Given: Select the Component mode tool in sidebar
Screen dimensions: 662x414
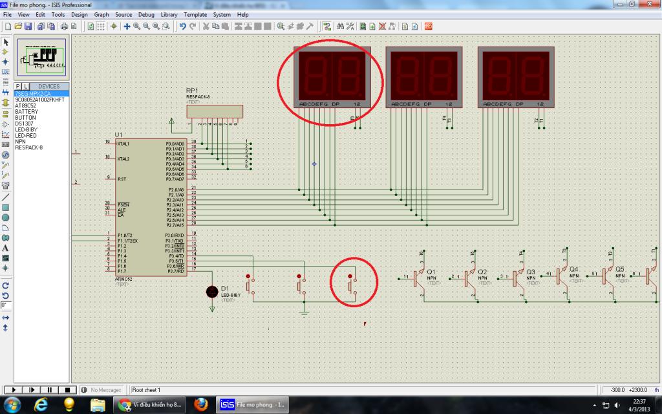Looking at the screenshot, I should coord(6,52).
